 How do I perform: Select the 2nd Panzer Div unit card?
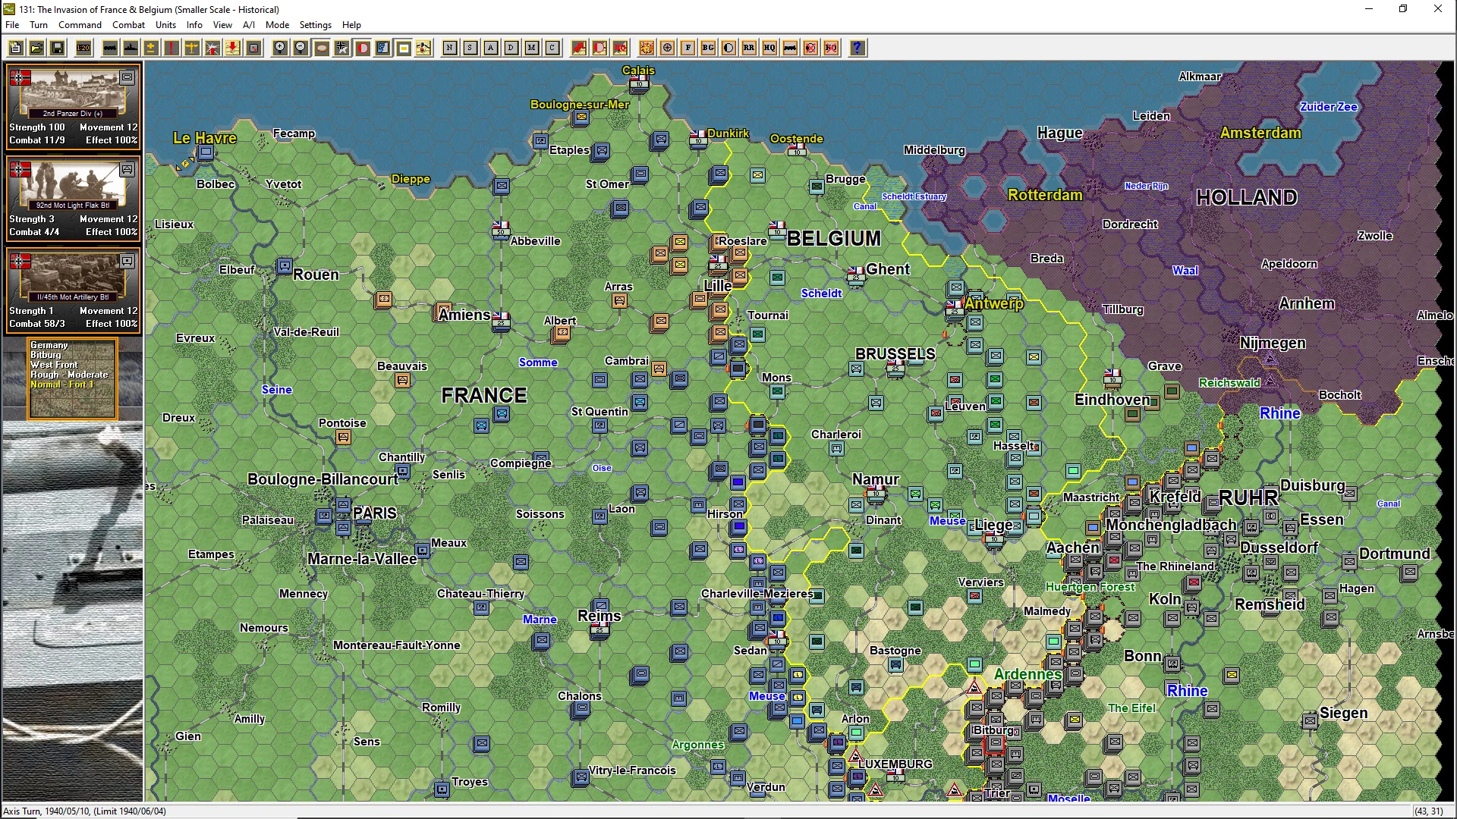tap(73, 106)
